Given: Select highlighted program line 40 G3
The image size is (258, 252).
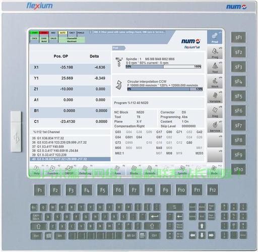Looking at the screenshot, I should [70, 159].
